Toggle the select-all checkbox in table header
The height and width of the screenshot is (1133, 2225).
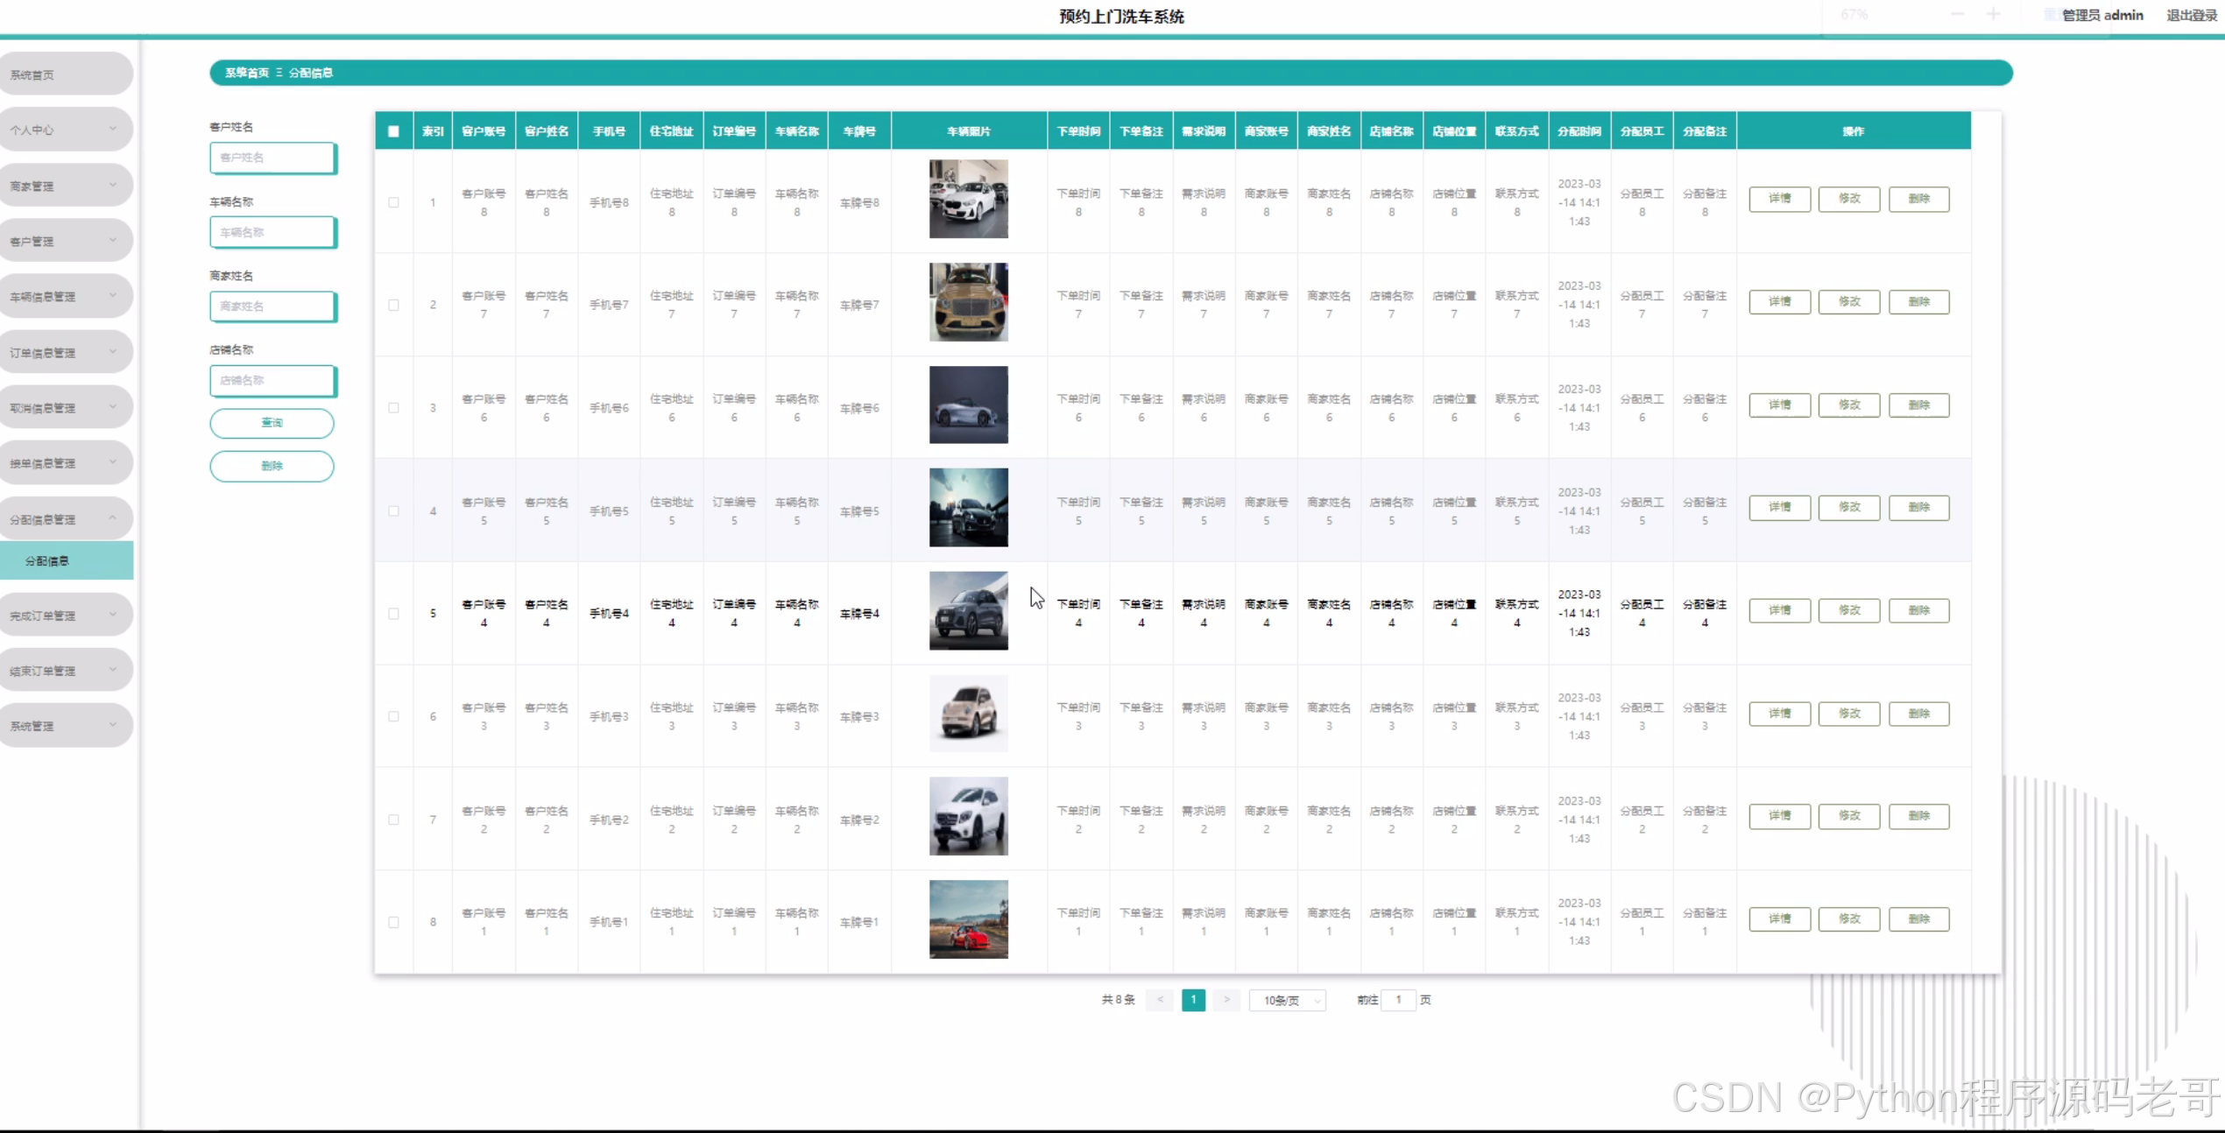click(x=393, y=131)
